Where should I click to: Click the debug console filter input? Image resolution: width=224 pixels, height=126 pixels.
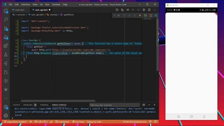point(114,105)
